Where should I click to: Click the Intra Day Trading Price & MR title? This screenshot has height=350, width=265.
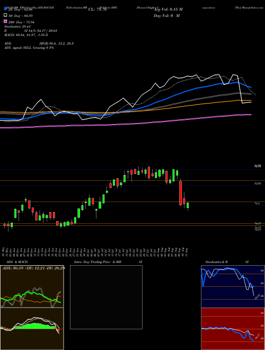click(x=98, y=262)
